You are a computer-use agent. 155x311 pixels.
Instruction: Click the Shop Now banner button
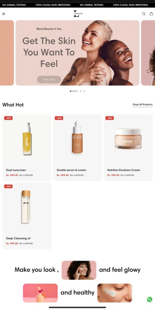click(49, 80)
